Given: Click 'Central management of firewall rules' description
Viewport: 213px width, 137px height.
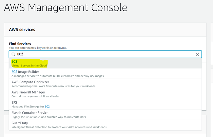Looking at the screenshot, I should 35,96.
